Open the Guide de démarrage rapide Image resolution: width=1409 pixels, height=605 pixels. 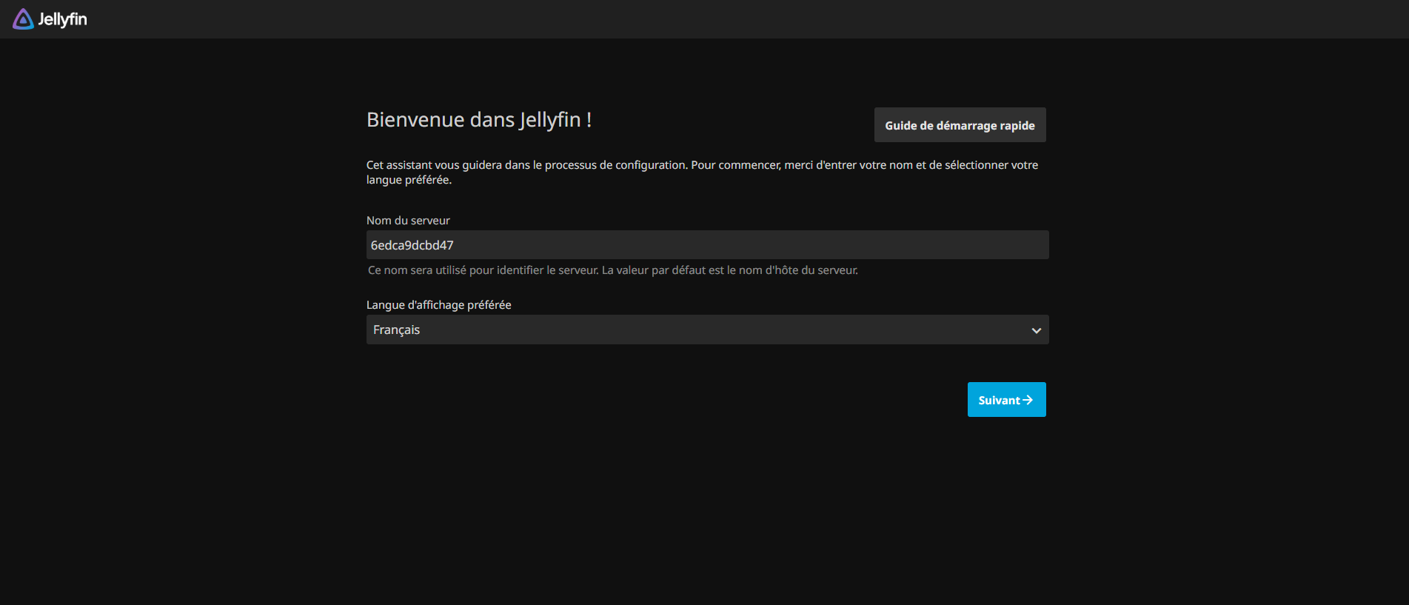[960, 125]
